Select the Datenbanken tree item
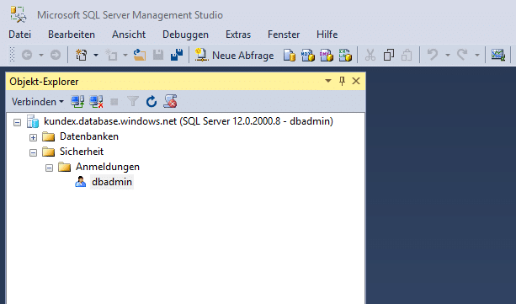 (89, 136)
